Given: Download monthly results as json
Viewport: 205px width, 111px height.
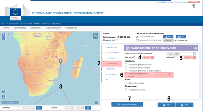Looking at the screenshot, I should click(x=184, y=105).
